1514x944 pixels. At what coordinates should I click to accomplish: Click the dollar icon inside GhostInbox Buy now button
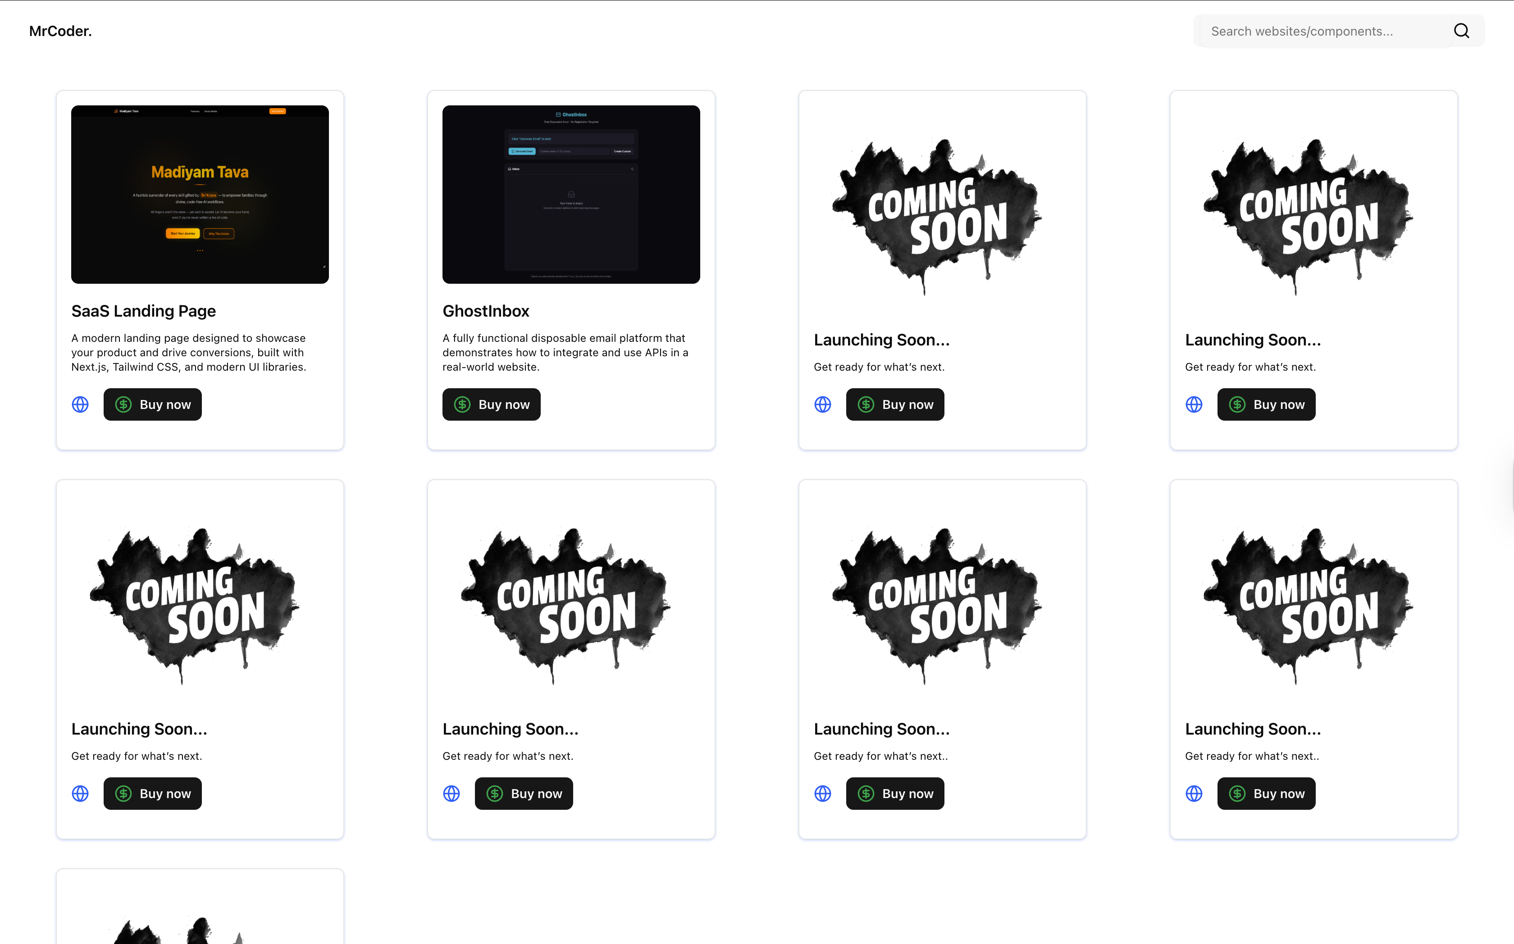(462, 404)
